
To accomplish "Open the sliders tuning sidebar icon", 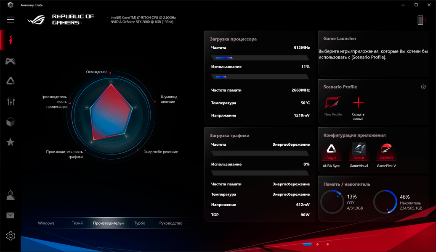I will click(x=11, y=101).
